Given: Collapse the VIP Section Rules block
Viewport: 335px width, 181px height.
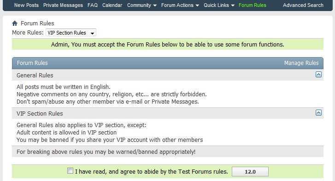Looking at the screenshot, I should tap(318, 113).
